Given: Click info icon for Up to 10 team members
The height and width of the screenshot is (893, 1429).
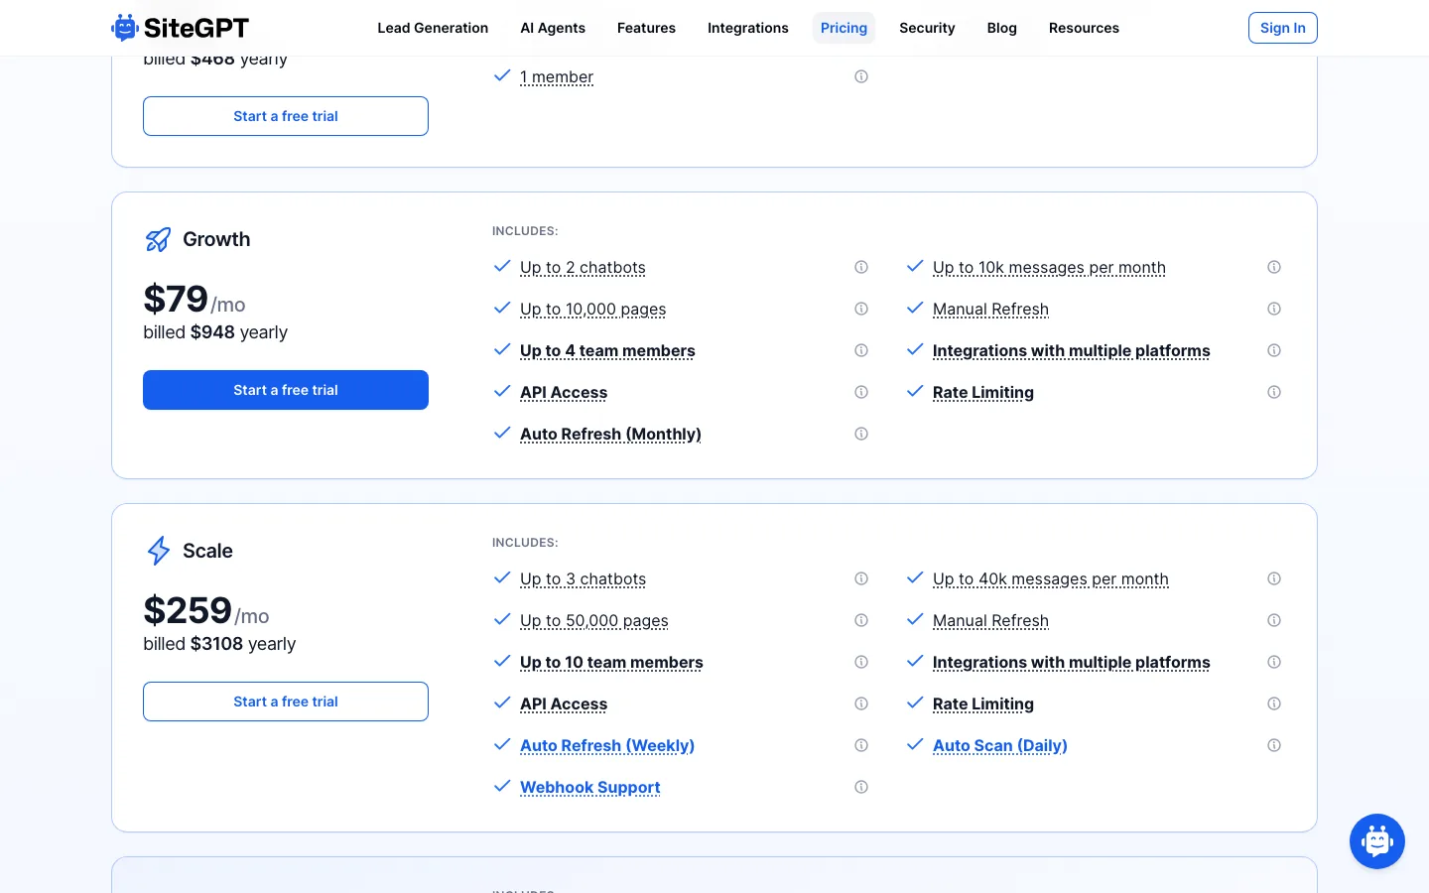Looking at the screenshot, I should [x=861, y=662].
